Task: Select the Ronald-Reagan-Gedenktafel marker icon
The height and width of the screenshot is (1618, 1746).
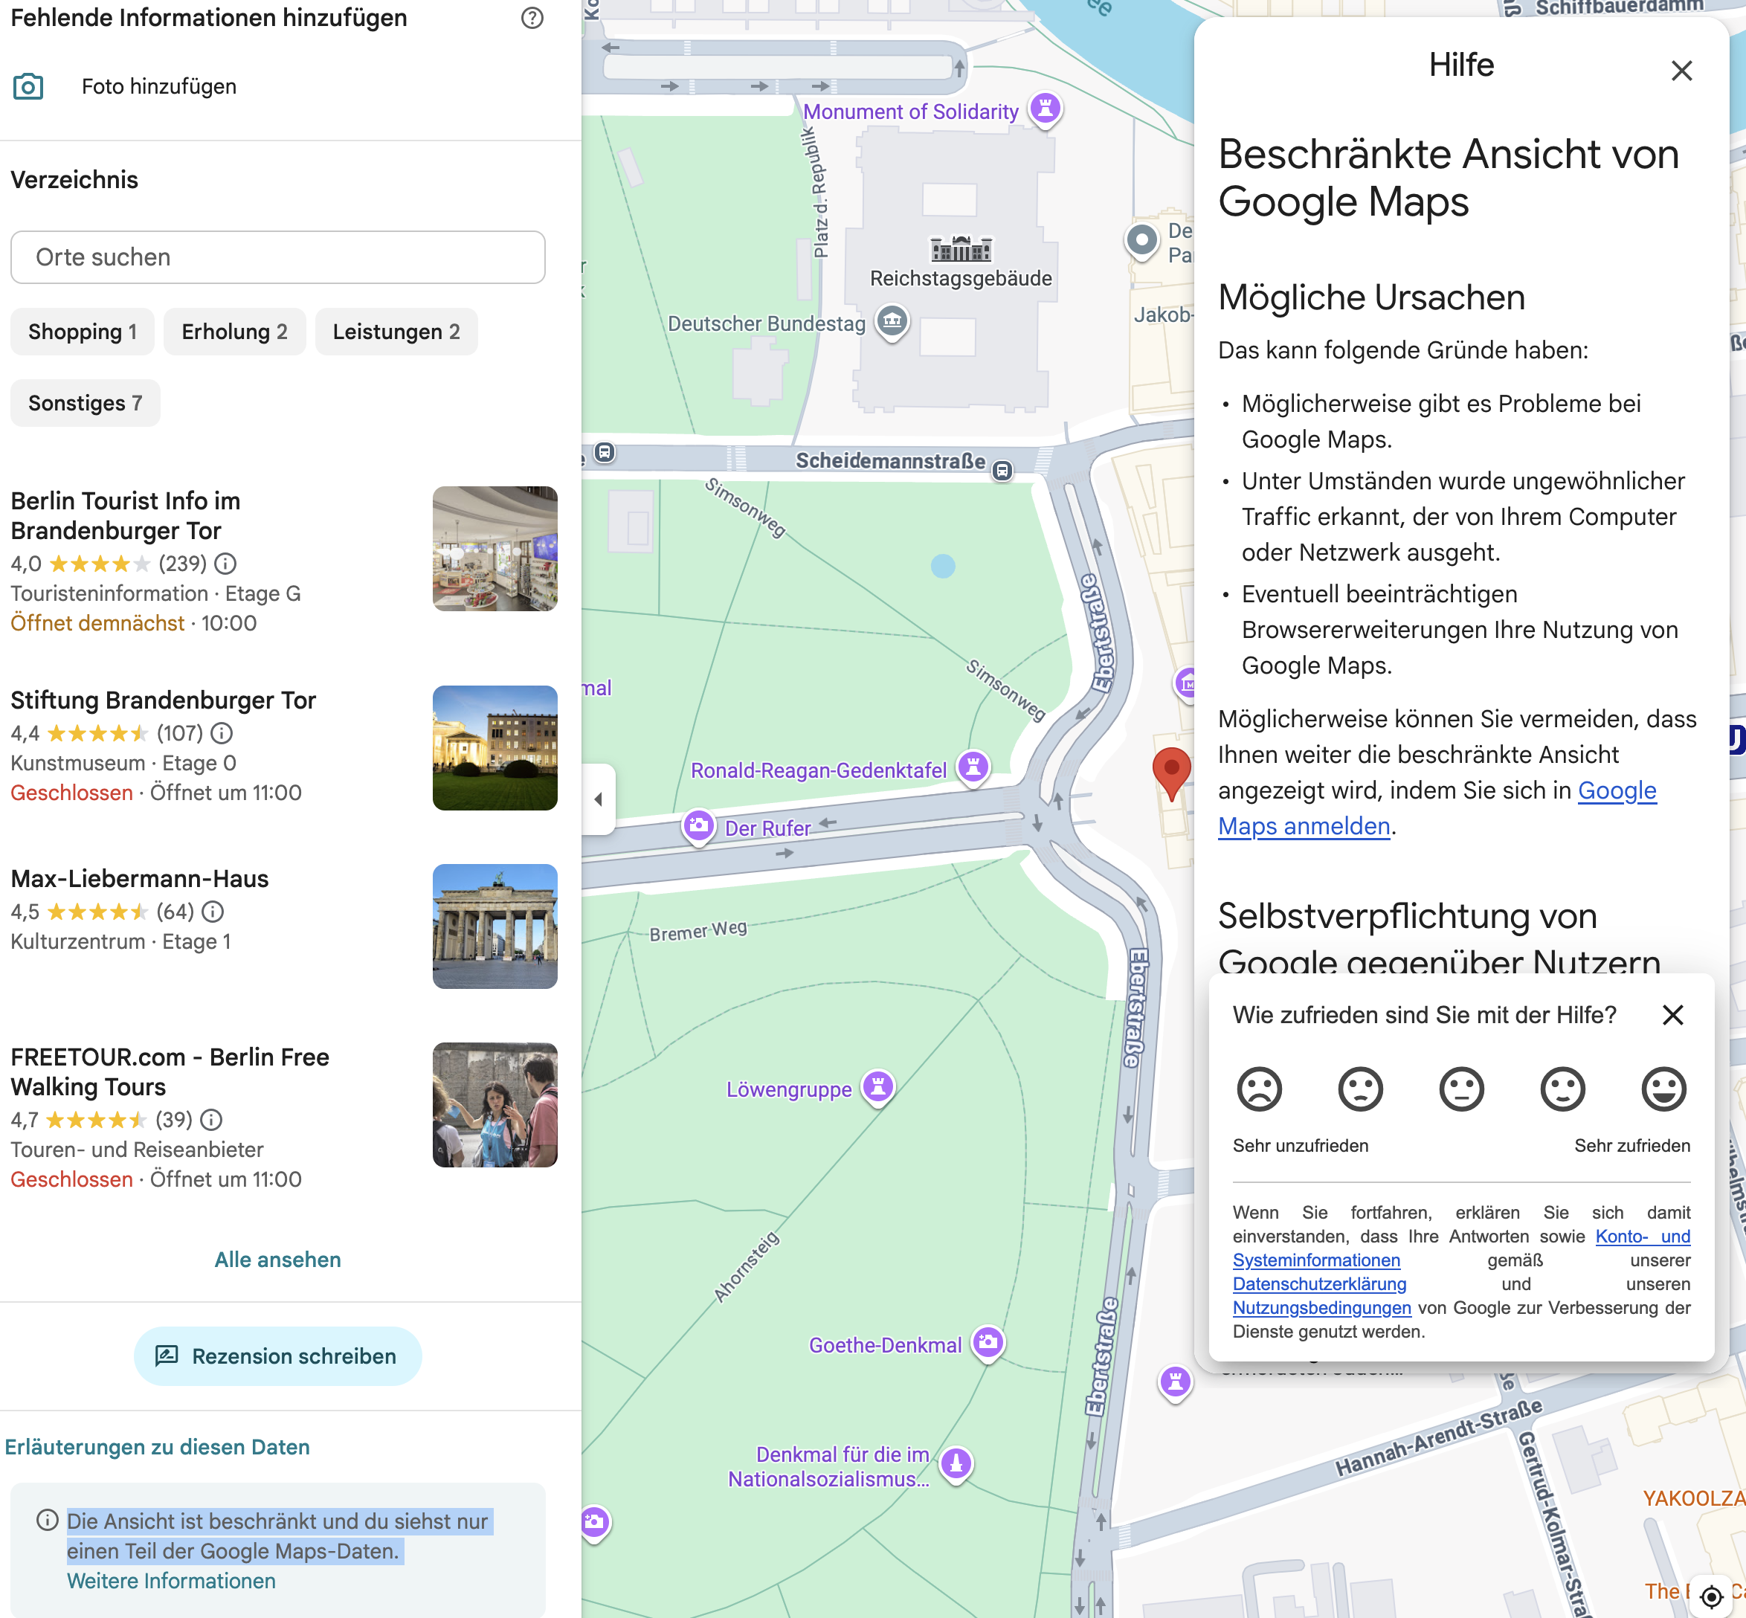Action: point(973,768)
